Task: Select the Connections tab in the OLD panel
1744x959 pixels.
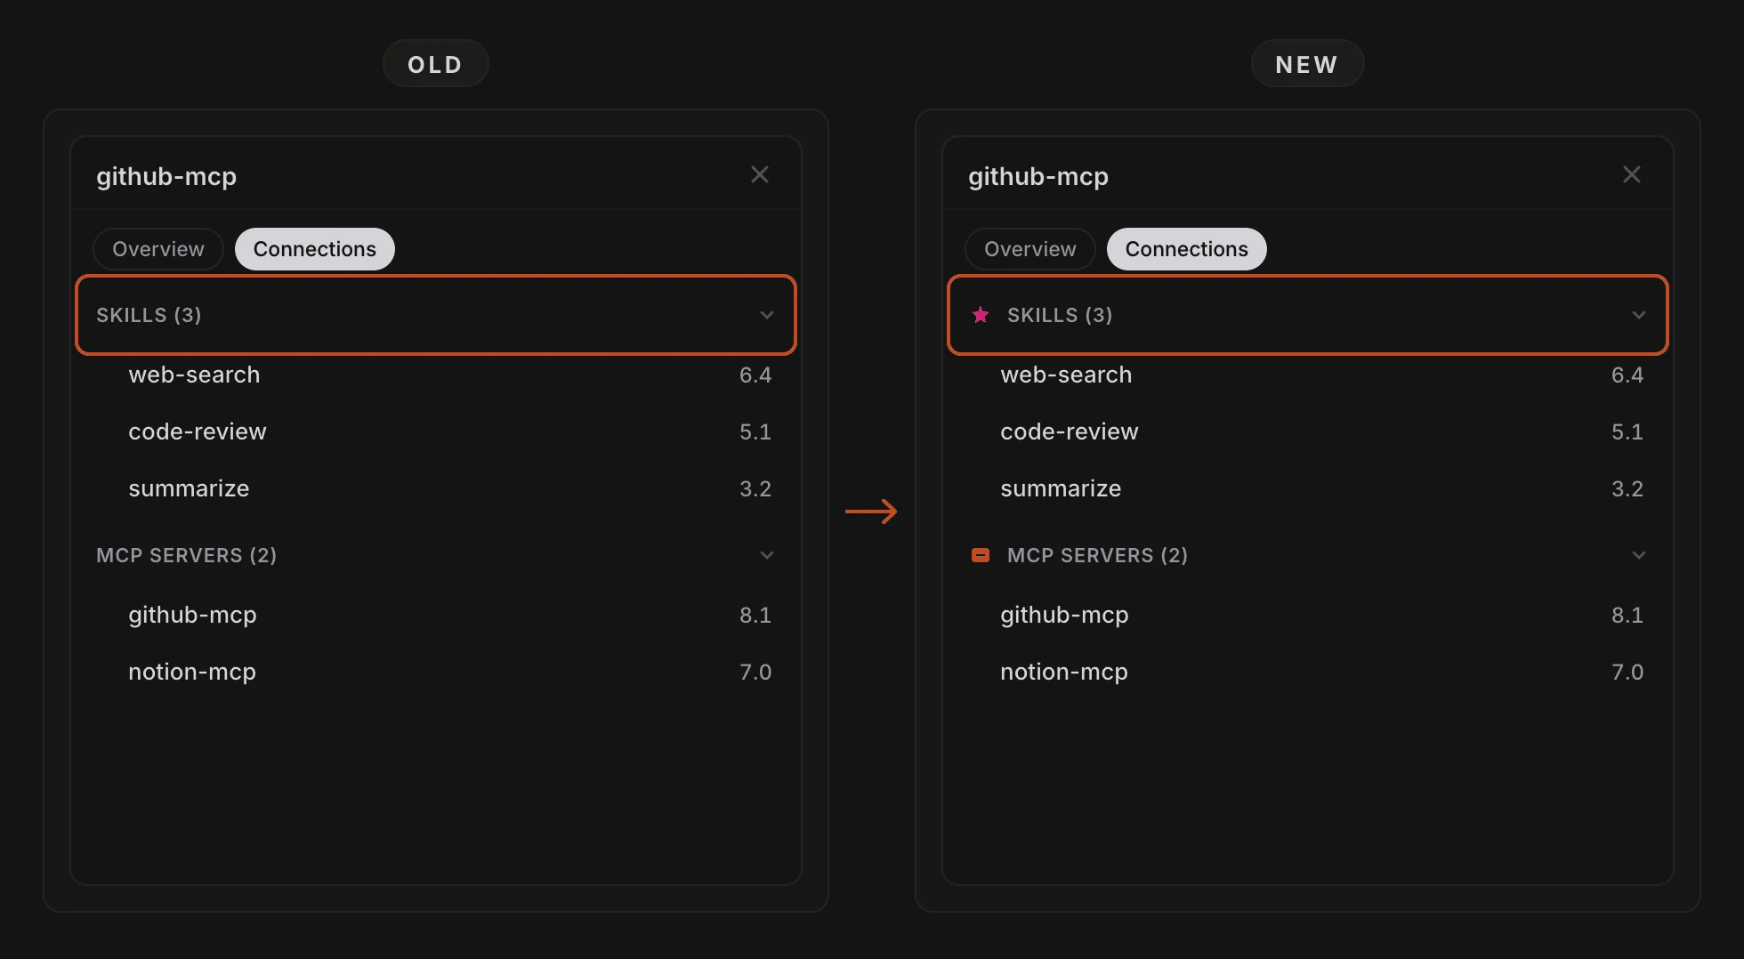Action: [315, 249]
